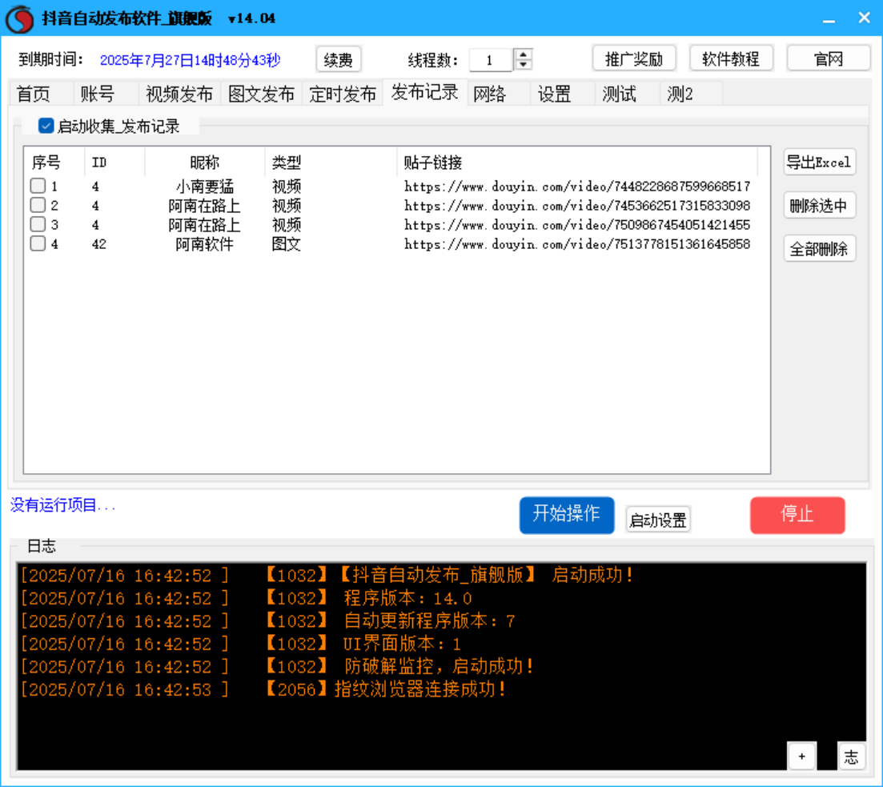The width and height of the screenshot is (883, 787).
Task: Open the 定时发布 tab
Action: pos(343,94)
